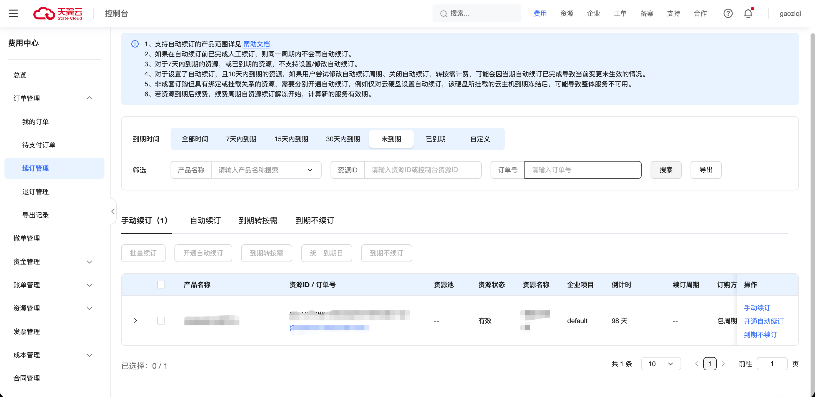The image size is (815, 397).
Task: Open the help question mark icon
Action: (x=728, y=13)
